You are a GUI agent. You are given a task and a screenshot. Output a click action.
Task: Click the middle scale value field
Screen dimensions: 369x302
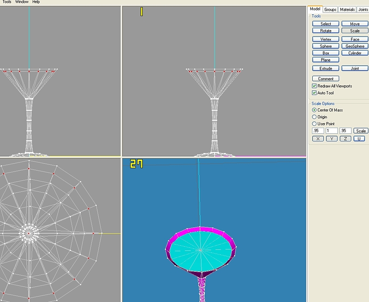coord(332,131)
